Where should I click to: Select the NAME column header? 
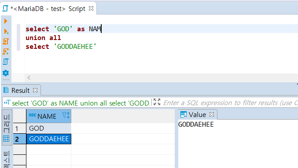(x=49, y=116)
